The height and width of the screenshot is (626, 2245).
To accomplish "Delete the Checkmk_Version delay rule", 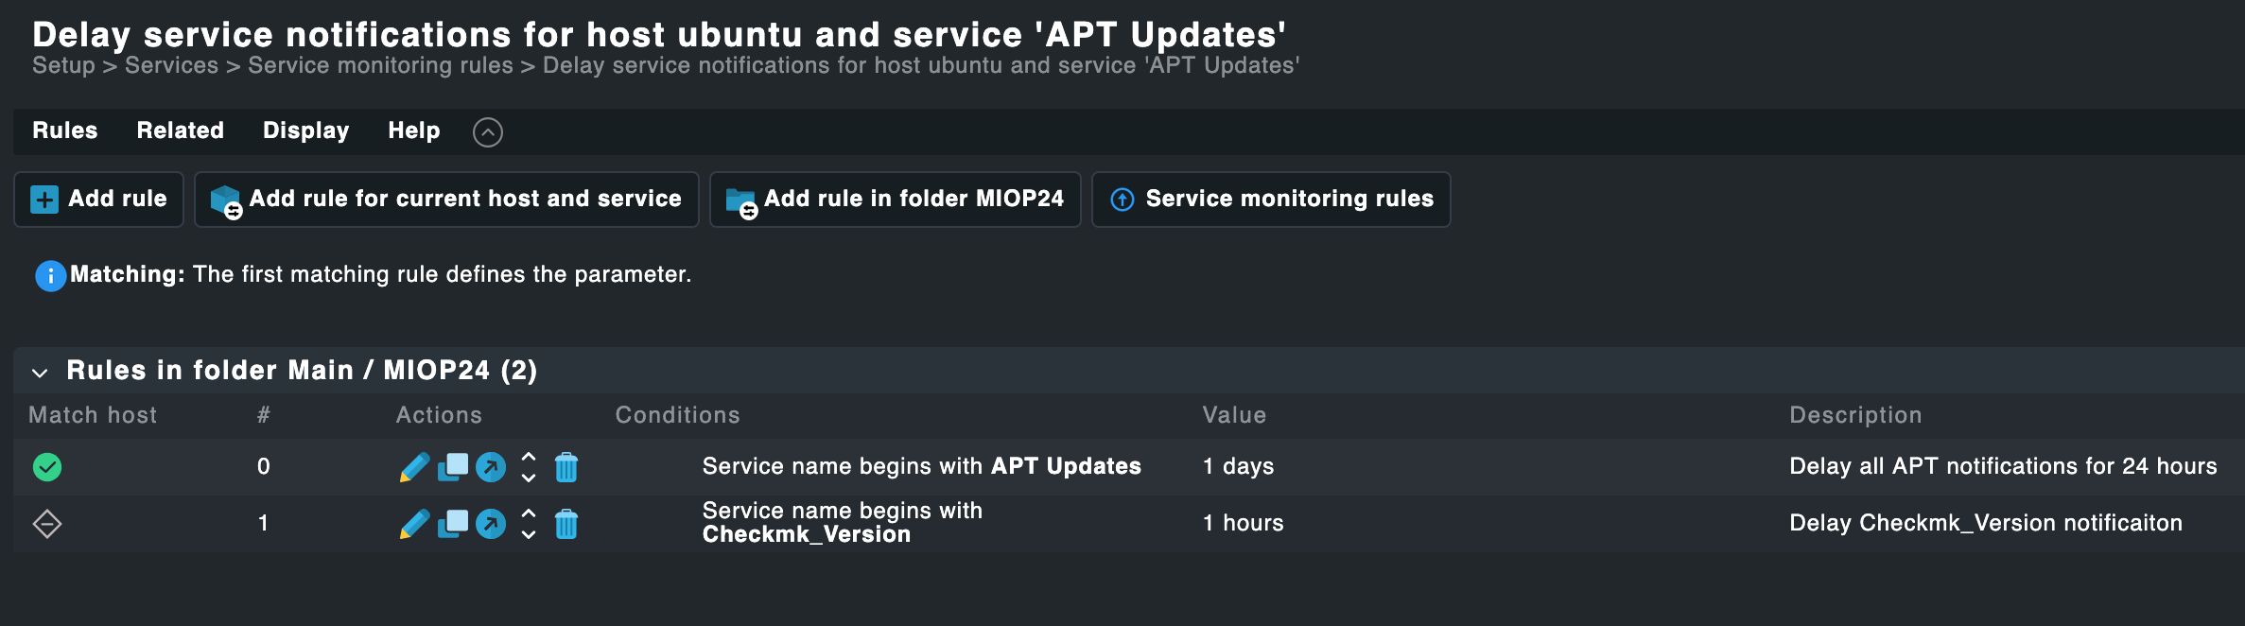I will [x=566, y=523].
